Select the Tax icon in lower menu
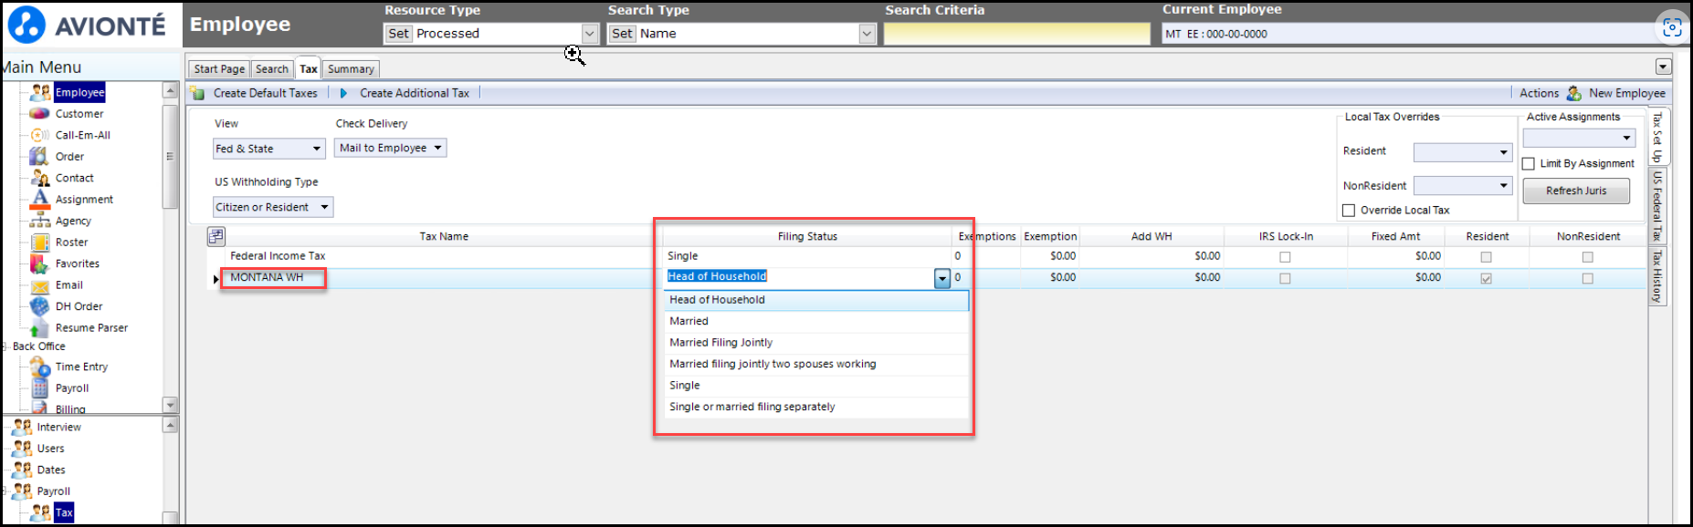The height and width of the screenshot is (527, 1693). [40, 512]
